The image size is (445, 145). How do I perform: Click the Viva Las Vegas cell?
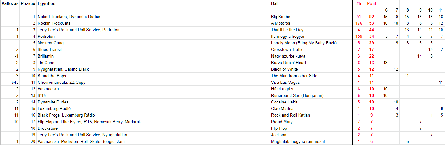pyautogui.click(x=285, y=82)
